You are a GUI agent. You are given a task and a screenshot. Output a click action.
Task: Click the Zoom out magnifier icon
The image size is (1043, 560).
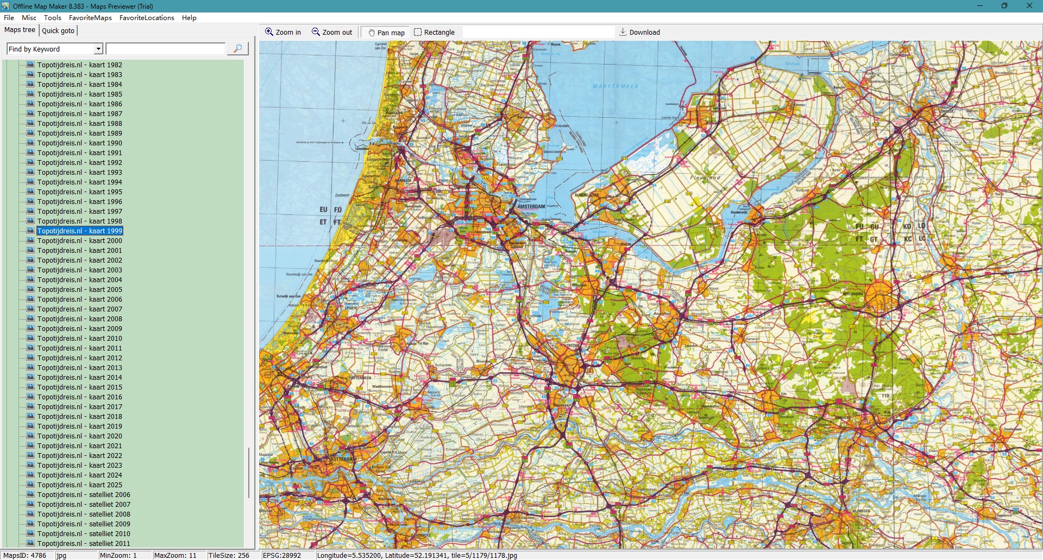coord(316,32)
